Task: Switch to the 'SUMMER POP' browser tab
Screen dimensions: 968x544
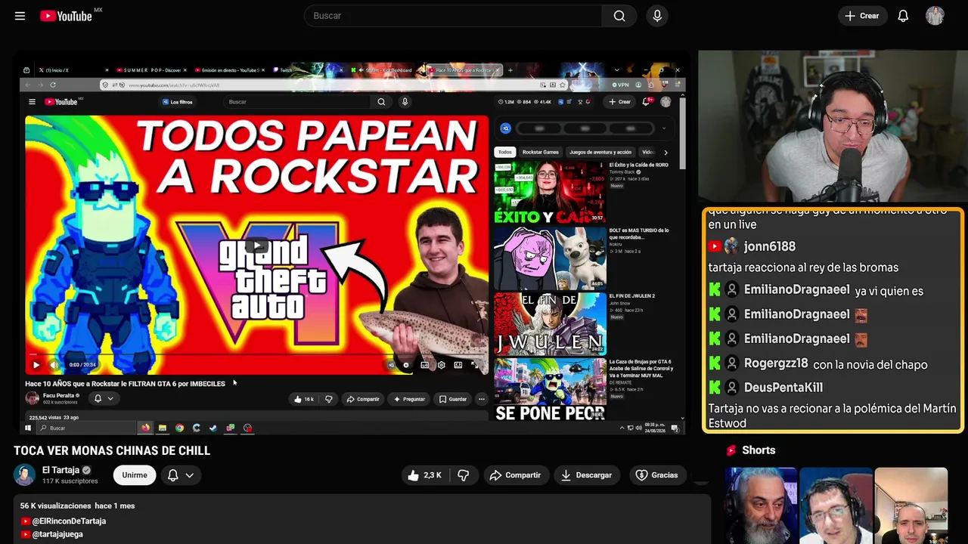Action: click(x=151, y=70)
